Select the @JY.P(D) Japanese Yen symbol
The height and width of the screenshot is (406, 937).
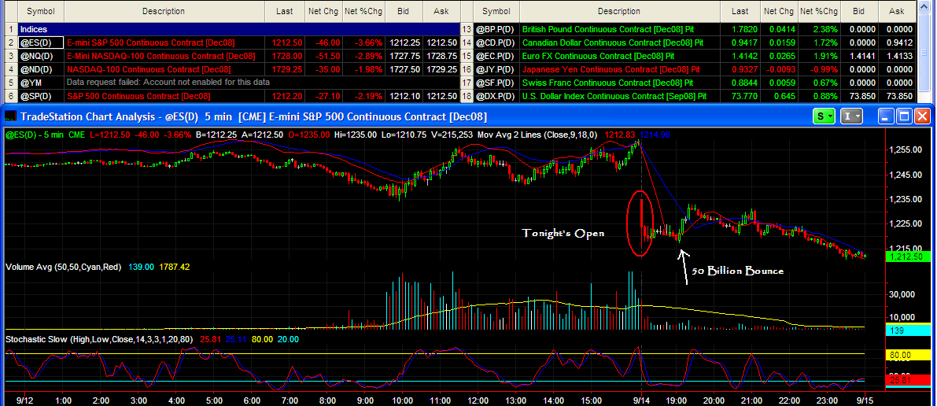(x=496, y=69)
